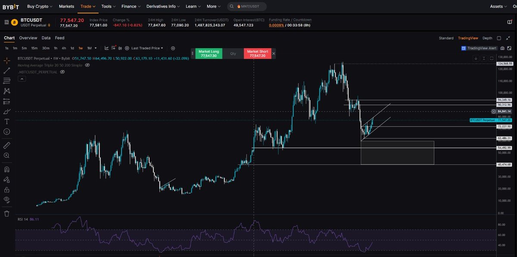The width and height of the screenshot is (517, 257).
Task: Switch to the Overview tab
Action: [28, 38]
